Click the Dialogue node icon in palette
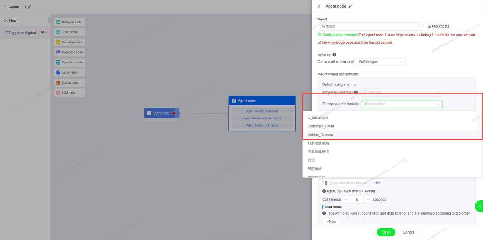Viewport: 483px width, 240px height. pos(58,22)
